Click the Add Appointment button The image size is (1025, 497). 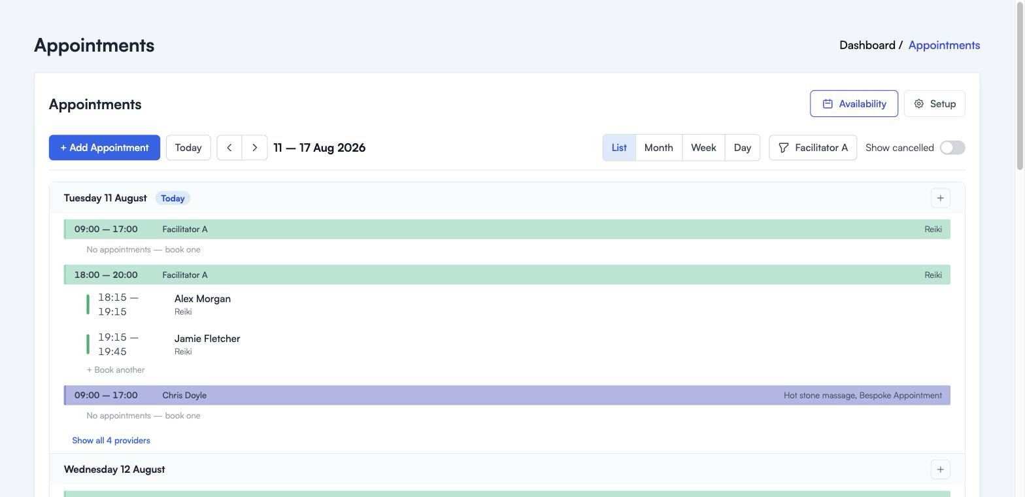click(x=105, y=148)
